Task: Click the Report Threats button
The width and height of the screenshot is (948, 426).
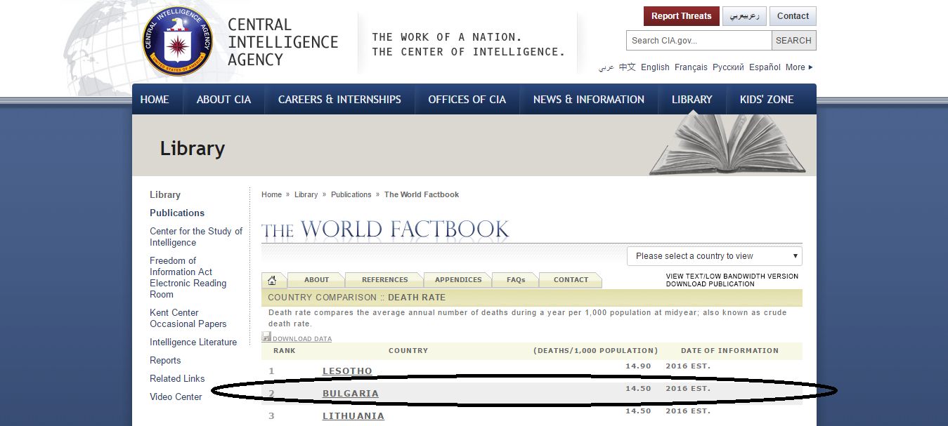Action: tap(681, 16)
